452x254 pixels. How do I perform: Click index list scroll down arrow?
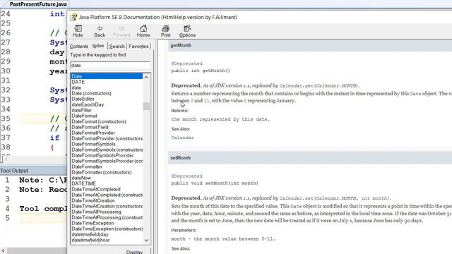(x=146, y=240)
